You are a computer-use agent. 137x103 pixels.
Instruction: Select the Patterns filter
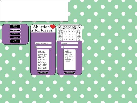pyautogui.click(x=15, y=34)
